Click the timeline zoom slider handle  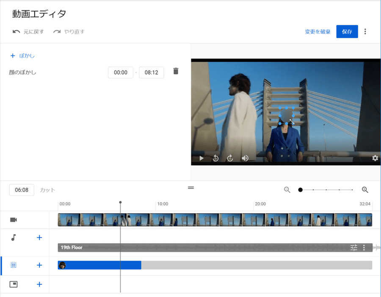300,190
